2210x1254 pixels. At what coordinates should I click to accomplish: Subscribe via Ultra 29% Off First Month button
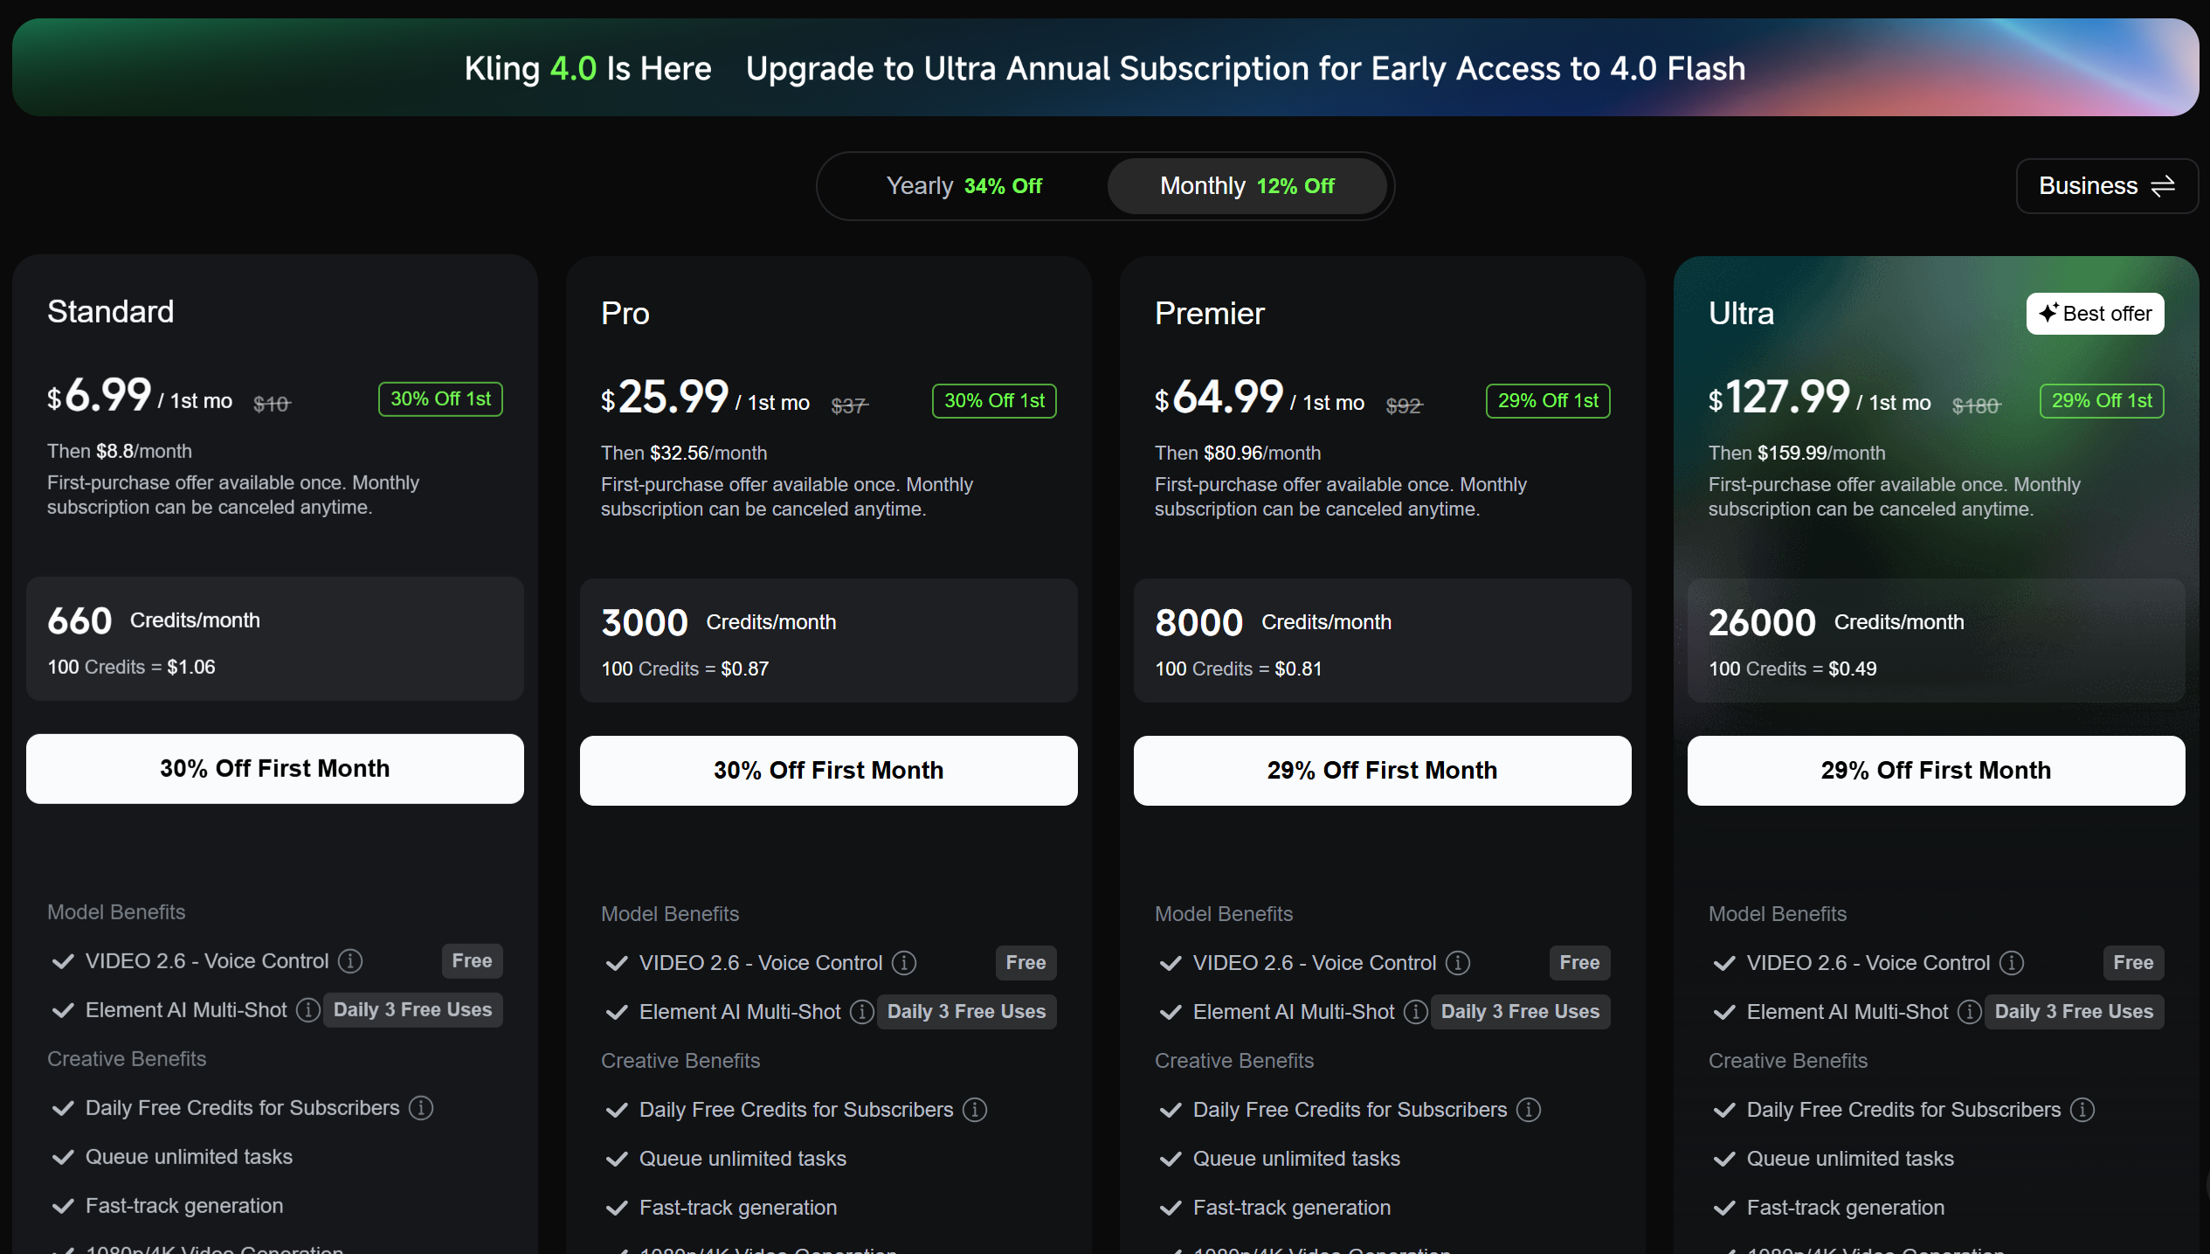coord(1937,771)
